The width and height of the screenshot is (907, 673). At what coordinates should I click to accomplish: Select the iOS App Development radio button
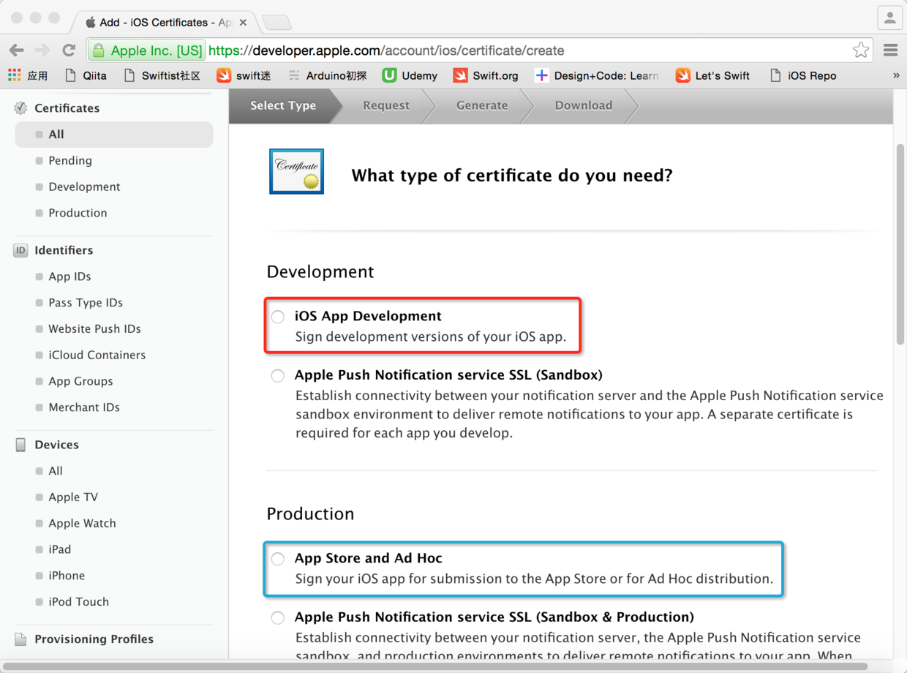coord(278,317)
